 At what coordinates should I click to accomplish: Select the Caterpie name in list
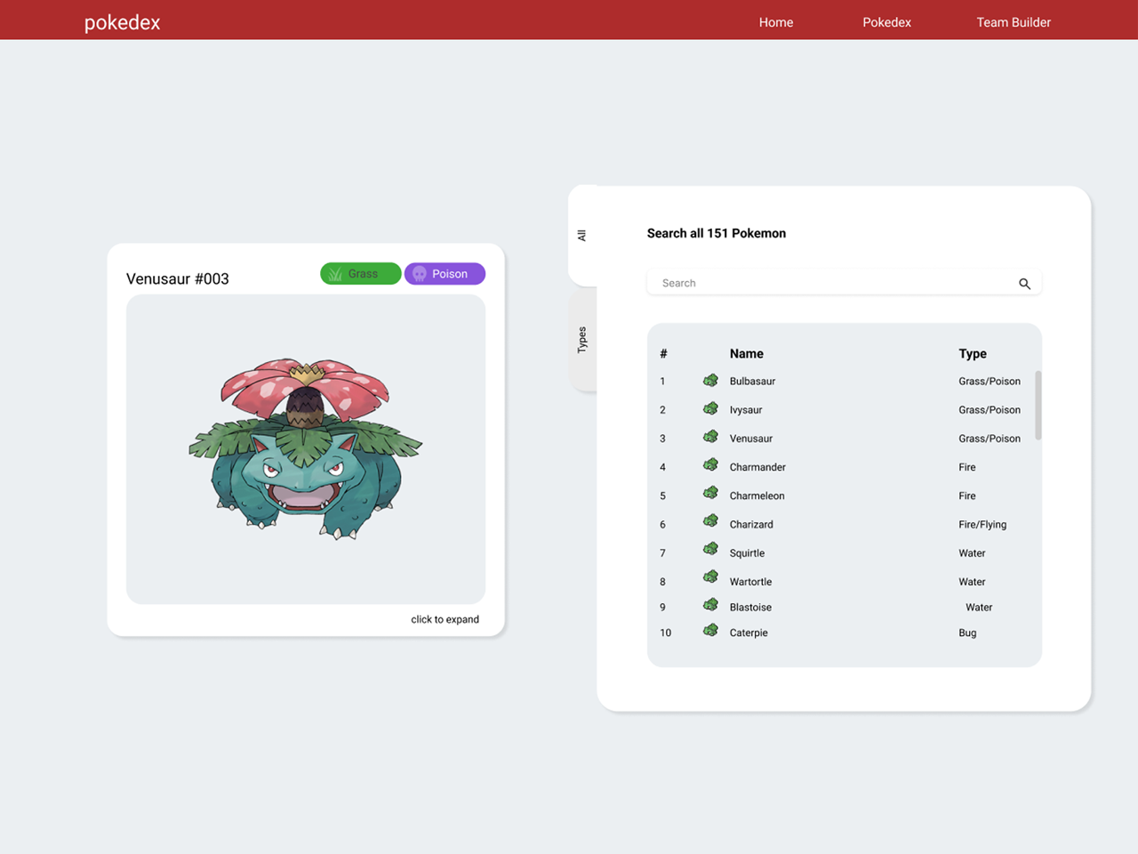[x=749, y=632]
